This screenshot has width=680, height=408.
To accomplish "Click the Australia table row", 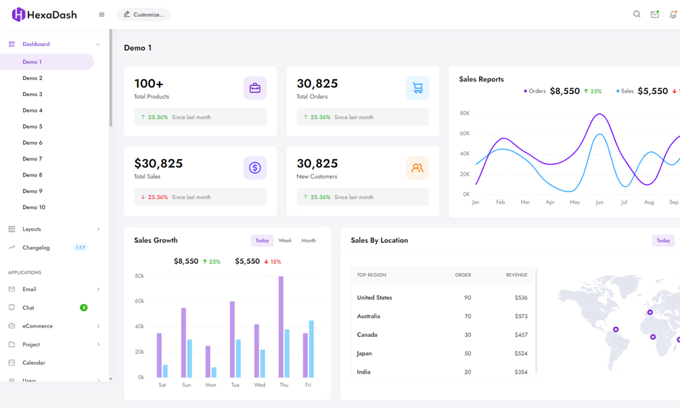I will point(443,316).
